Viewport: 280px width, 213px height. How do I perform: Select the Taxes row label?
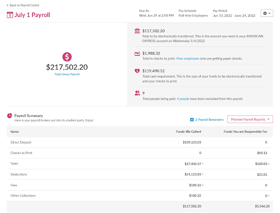(x=14, y=163)
